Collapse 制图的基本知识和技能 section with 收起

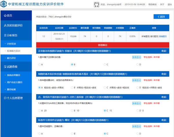pyautogui.click(x=164, y=74)
